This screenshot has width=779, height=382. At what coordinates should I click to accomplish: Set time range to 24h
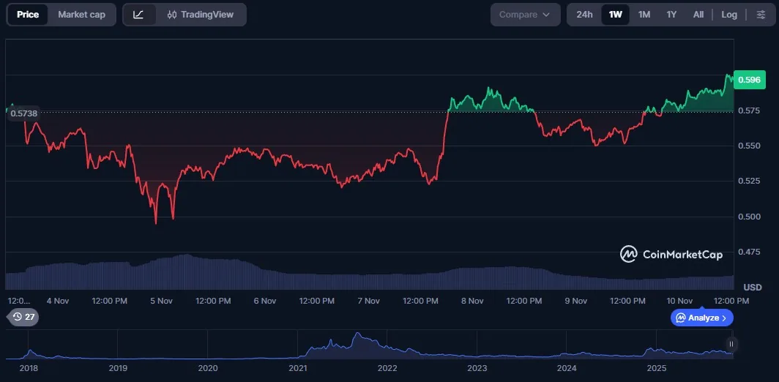(584, 15)
